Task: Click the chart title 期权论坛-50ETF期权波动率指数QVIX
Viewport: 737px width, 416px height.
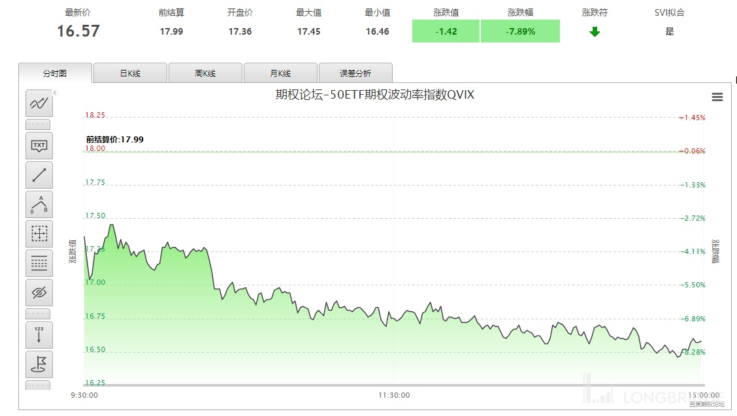Action: point(374,95)
